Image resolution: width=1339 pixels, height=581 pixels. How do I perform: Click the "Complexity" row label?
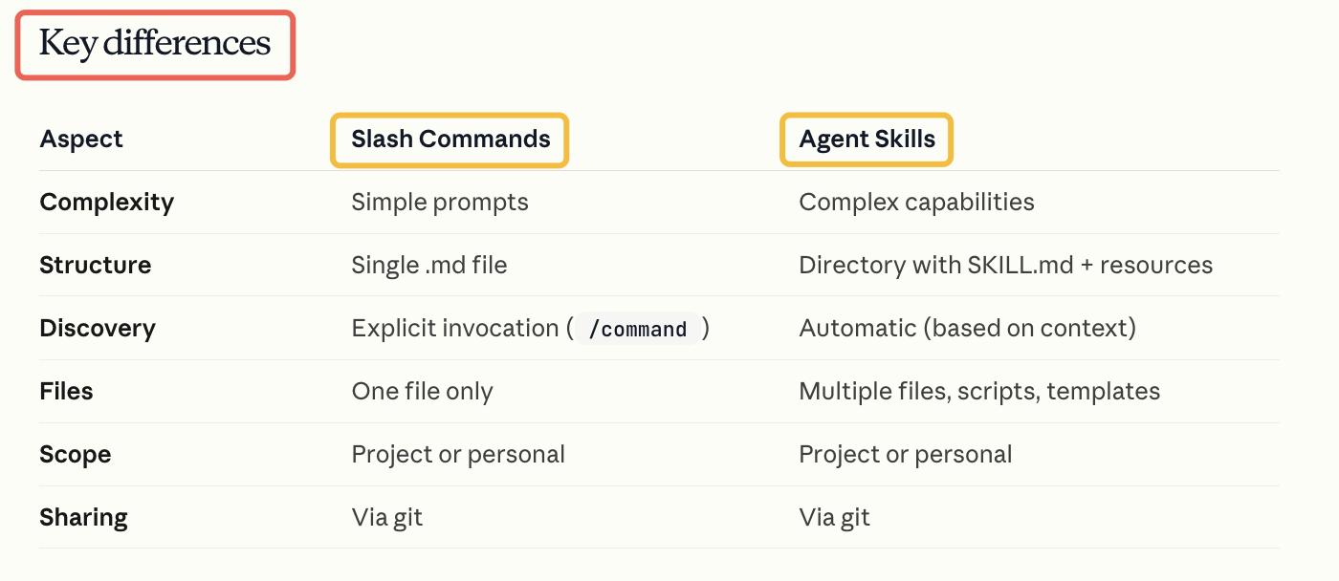click(106, 203)
